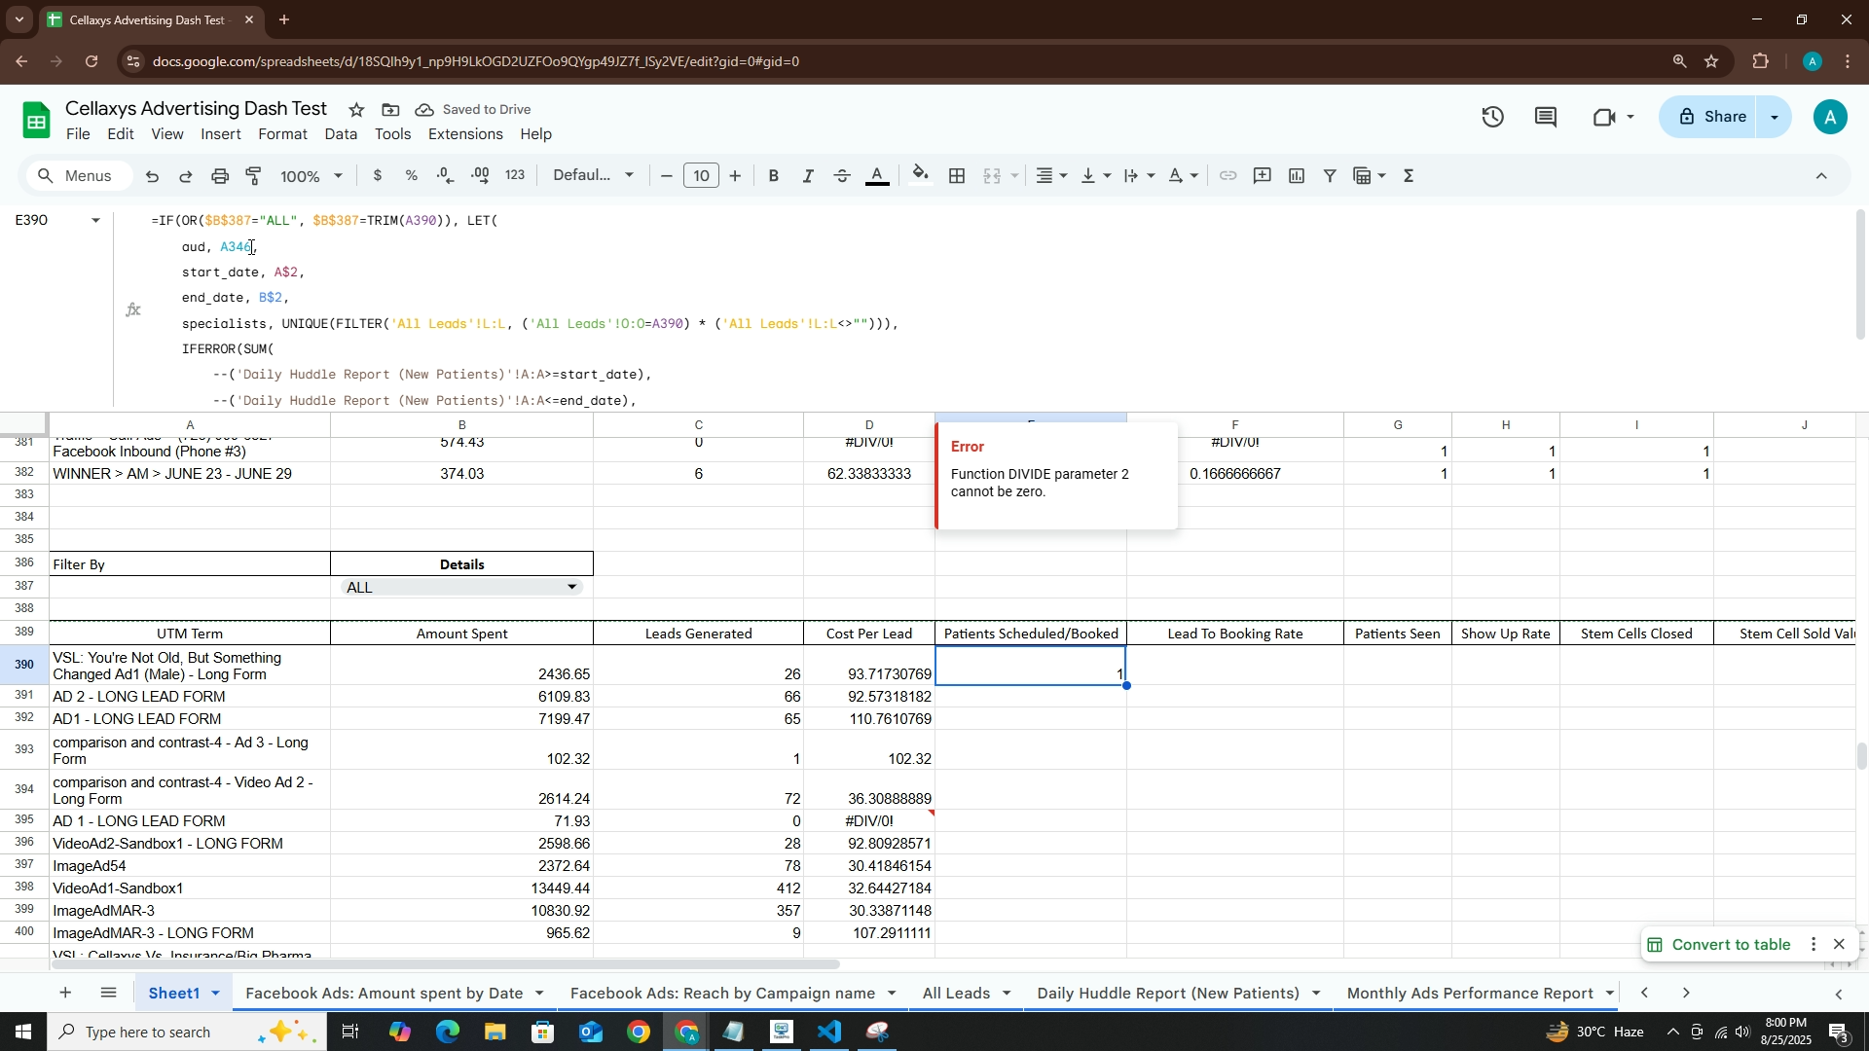The width and height of the screenshot is (1869, 1051).
Task: Open version history clock icon
Action: 1493,118
